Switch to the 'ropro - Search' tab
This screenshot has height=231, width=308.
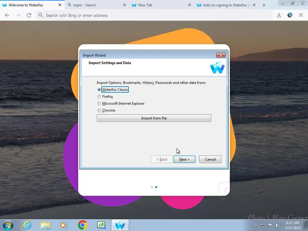point(97,5)
